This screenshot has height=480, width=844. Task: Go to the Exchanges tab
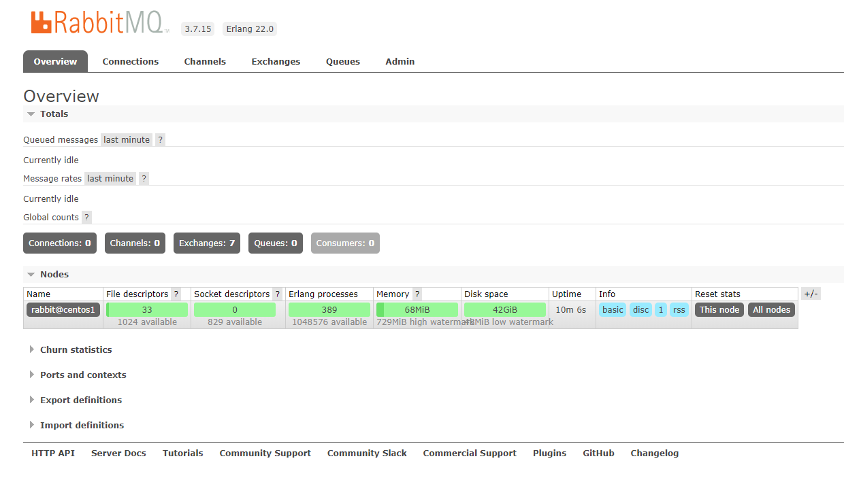pyautogui.click(x=276, y=61)
